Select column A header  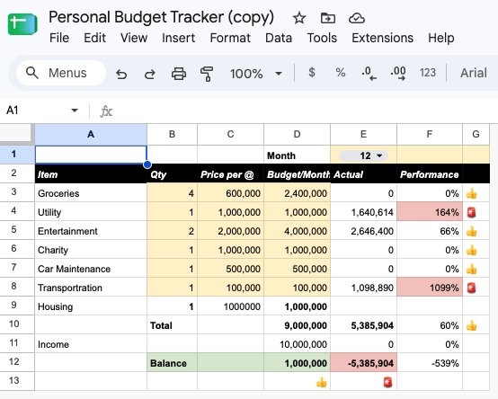coord(91,134)
